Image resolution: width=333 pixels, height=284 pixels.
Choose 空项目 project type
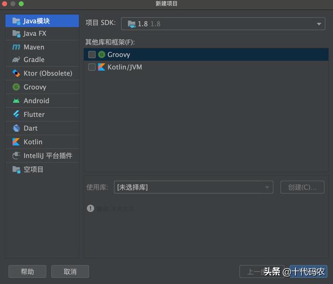[x=42, y=169]
